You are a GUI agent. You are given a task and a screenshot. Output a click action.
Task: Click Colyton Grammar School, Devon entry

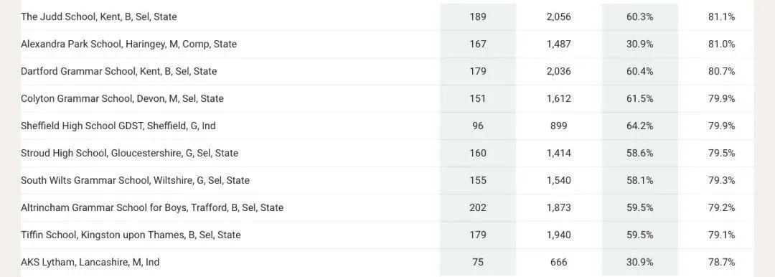pos(122,98)
